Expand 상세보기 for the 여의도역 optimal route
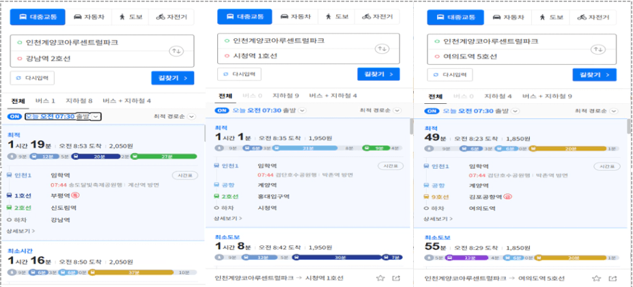The image size is (633, 287). 438,218
